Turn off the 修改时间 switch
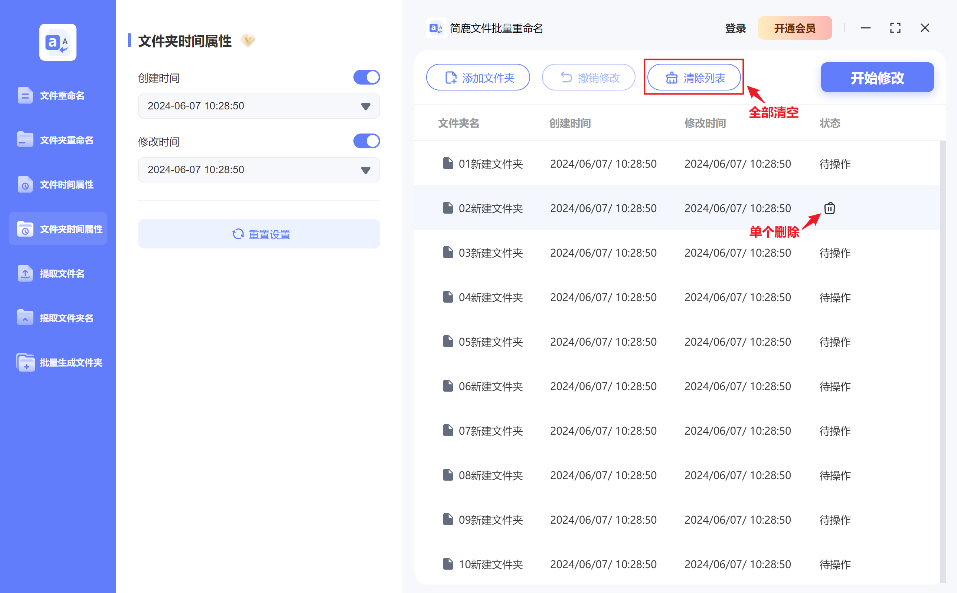This screenshot has width=957, height=593. (366, 141)
